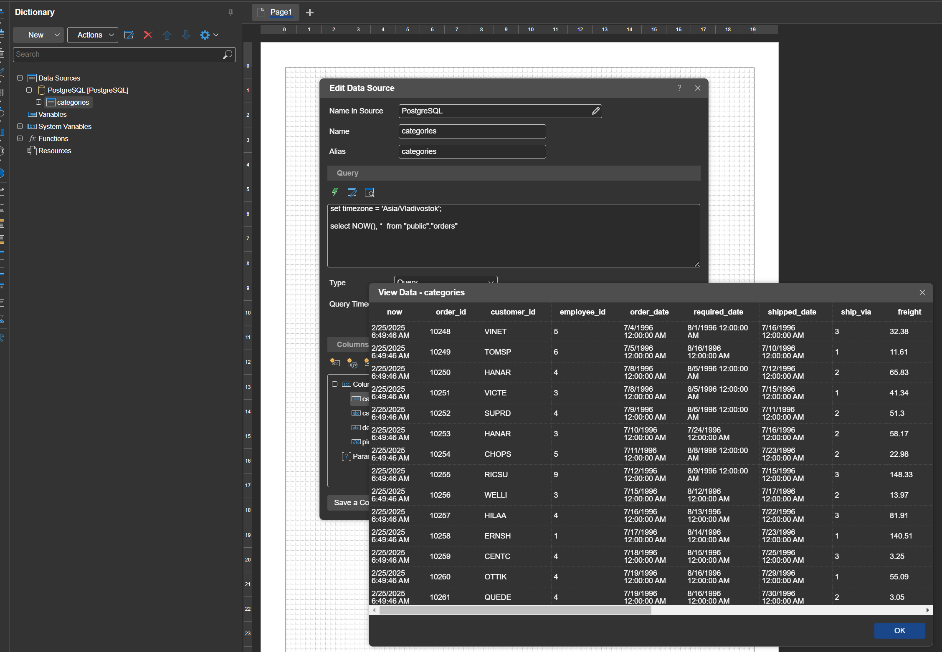The image size is (942, 652).
Task: Collapse the Data Sources node
Action: (x=20, y=78)
